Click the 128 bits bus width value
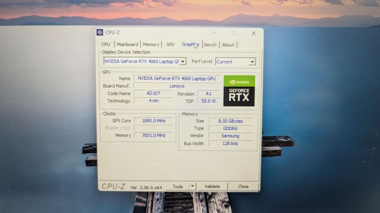Screen dimensions: 380x213 230,143
